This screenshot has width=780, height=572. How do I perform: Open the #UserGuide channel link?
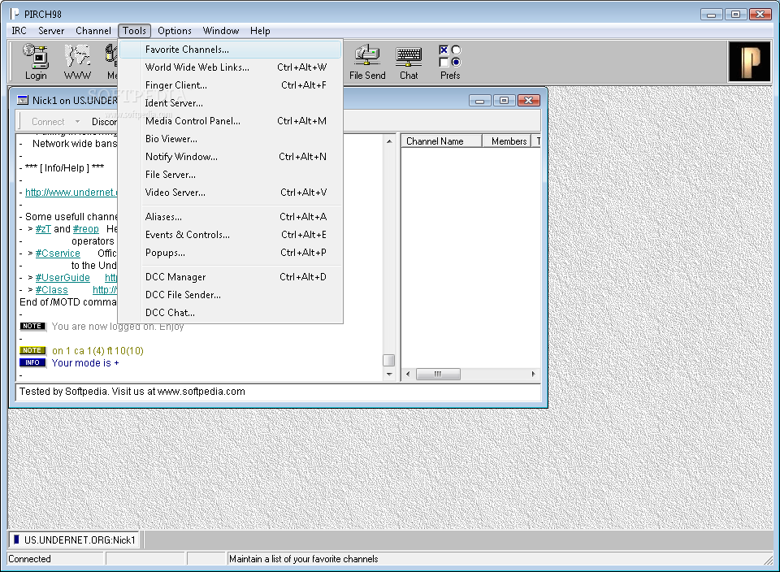63,278
